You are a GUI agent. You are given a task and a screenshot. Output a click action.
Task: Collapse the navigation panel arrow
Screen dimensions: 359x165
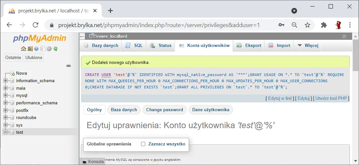click(x=82, y=37)
